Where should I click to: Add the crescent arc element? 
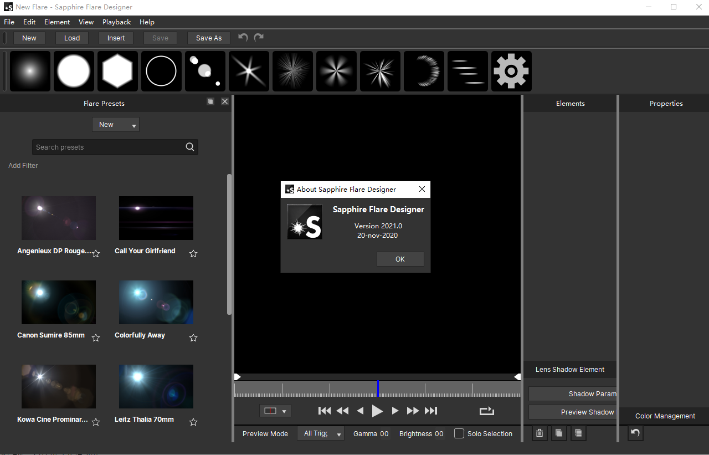[424, 71]
